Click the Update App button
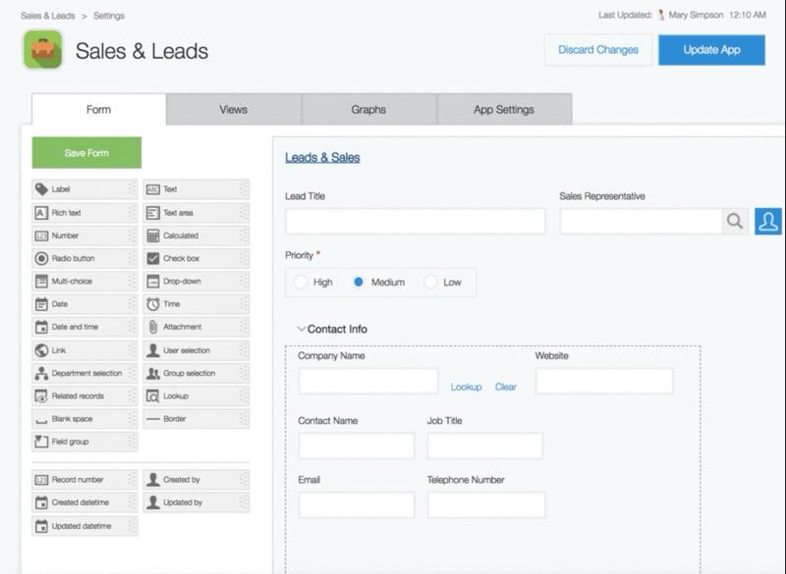Viewport: 786px width, 574px height. pyautogui.click(x=711, y=49)
